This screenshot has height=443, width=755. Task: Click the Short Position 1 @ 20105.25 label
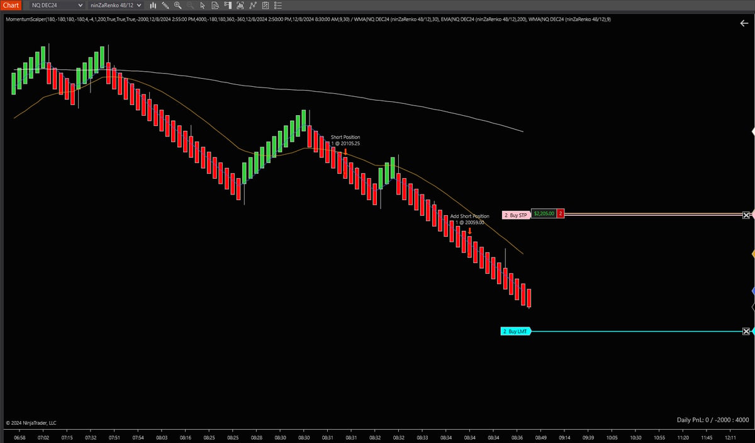[345, 140]
